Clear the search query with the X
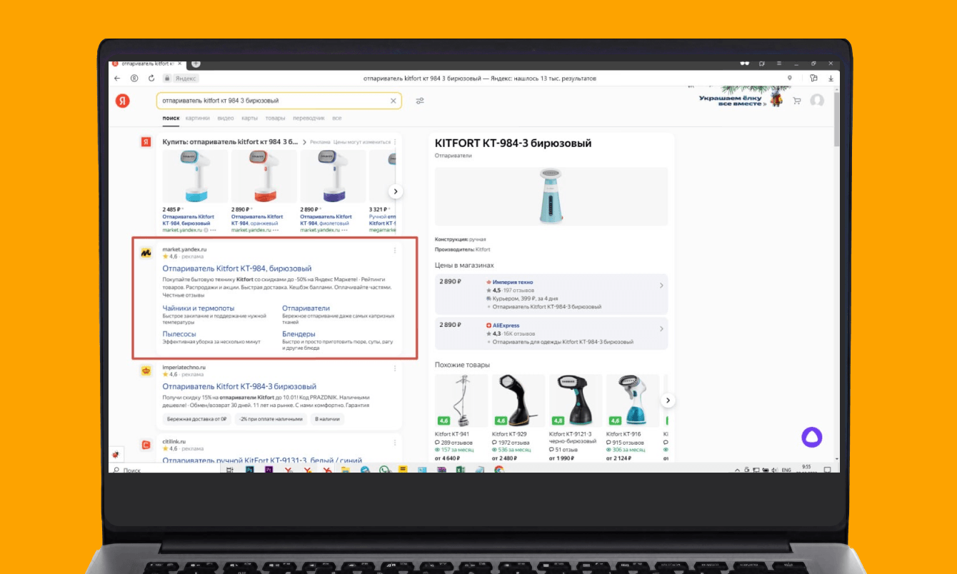 (x=393, y=101)
